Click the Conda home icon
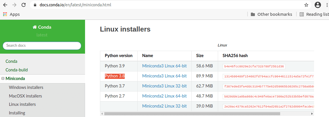Image resolution: width=329 pixels, height=117 pixels. point(34,27)
